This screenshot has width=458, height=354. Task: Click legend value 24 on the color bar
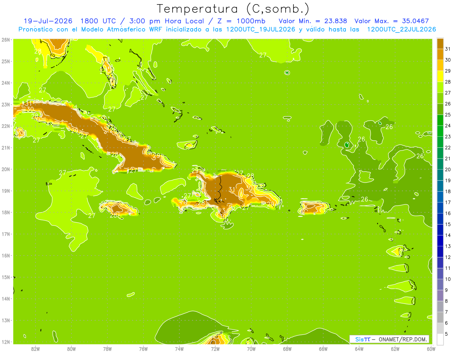coord(448,126)
